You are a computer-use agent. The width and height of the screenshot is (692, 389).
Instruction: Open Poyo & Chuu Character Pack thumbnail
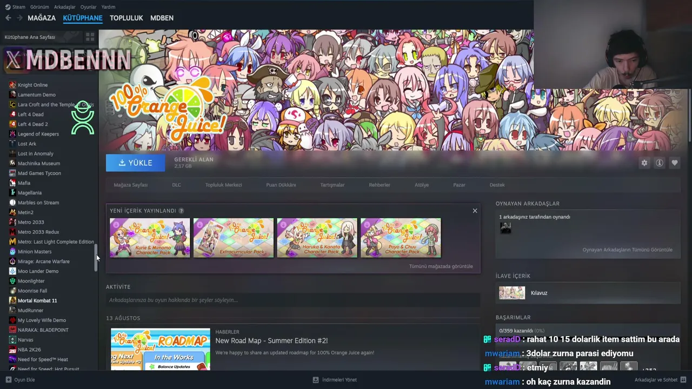(x=401, y=238)
